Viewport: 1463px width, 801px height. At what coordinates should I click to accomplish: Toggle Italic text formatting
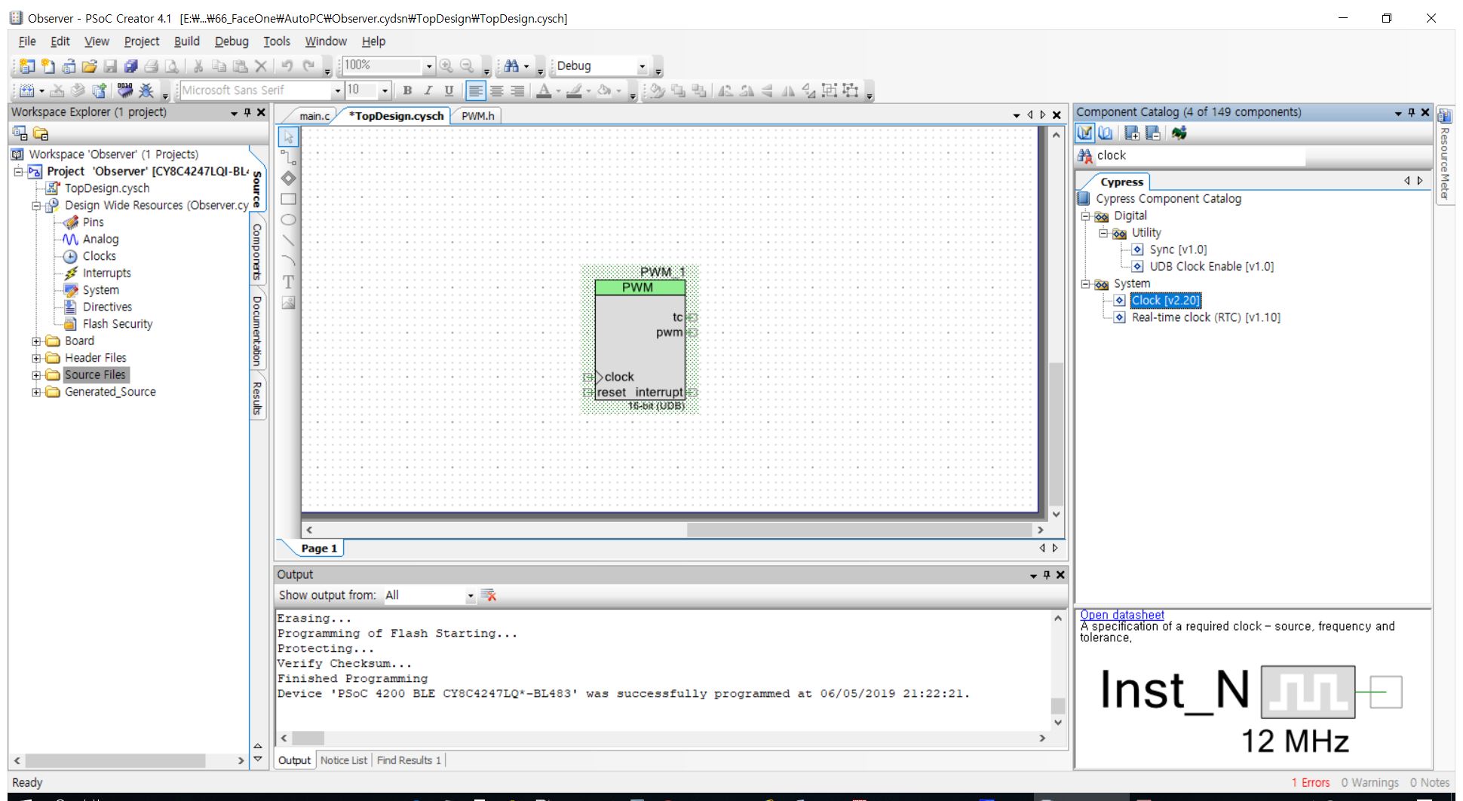click(x=428, y=90)
